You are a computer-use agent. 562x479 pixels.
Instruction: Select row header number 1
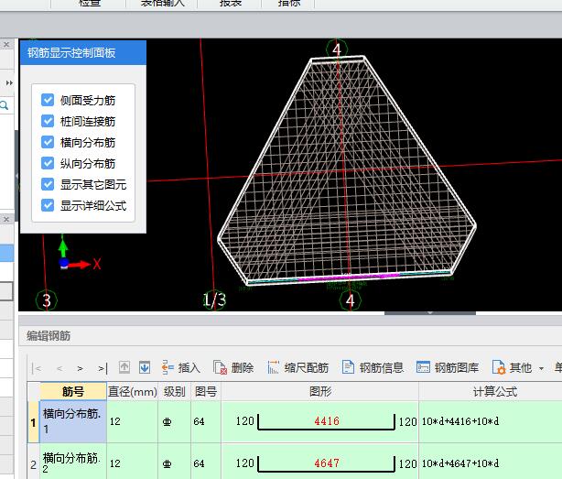(x=33, y=422)
